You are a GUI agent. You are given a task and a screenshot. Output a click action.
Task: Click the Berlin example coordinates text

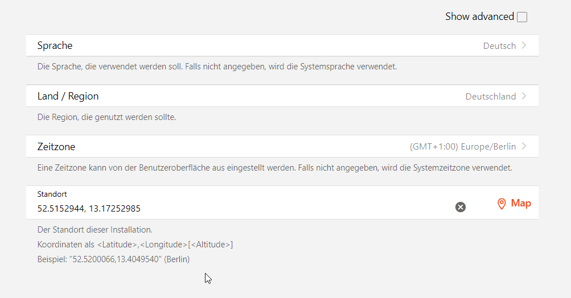coord(113,259)
